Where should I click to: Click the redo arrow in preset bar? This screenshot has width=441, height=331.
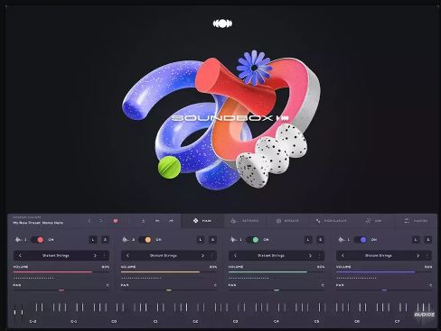coord(101,221)
